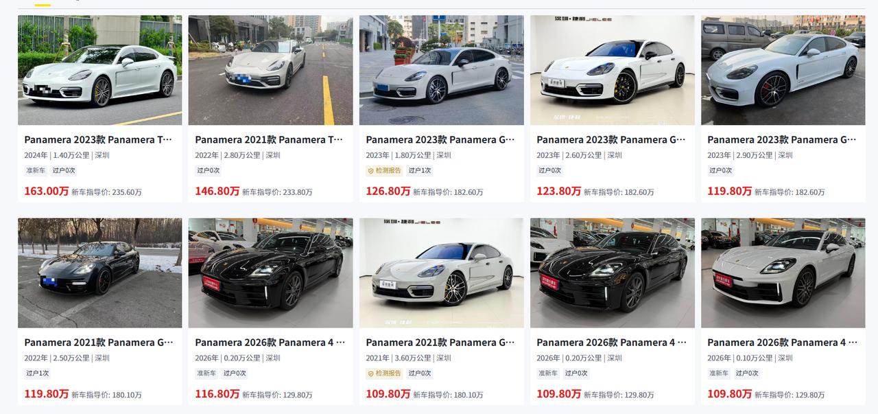The image size is (878, 414).
Task: Open photo of white 163.00万 Panamera
Action: [x=99, y=70]
